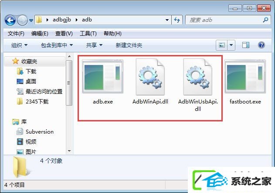Click the 新建文件夹 button

point(129,45)
